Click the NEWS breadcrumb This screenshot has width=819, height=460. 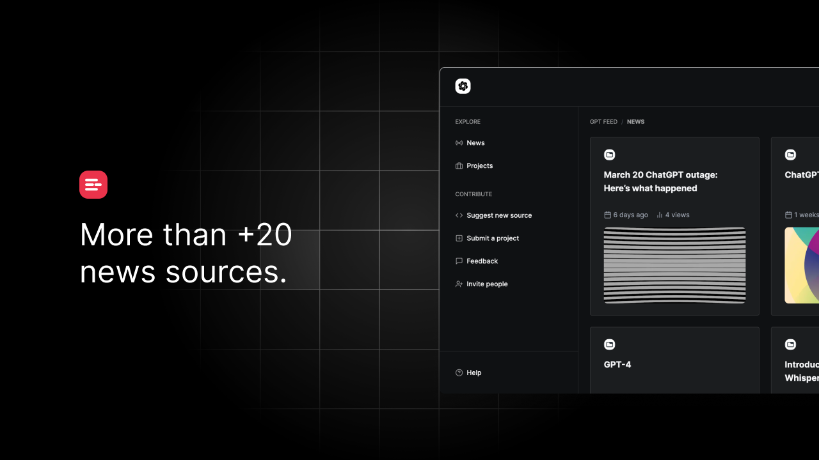click(x=635, y=122)
